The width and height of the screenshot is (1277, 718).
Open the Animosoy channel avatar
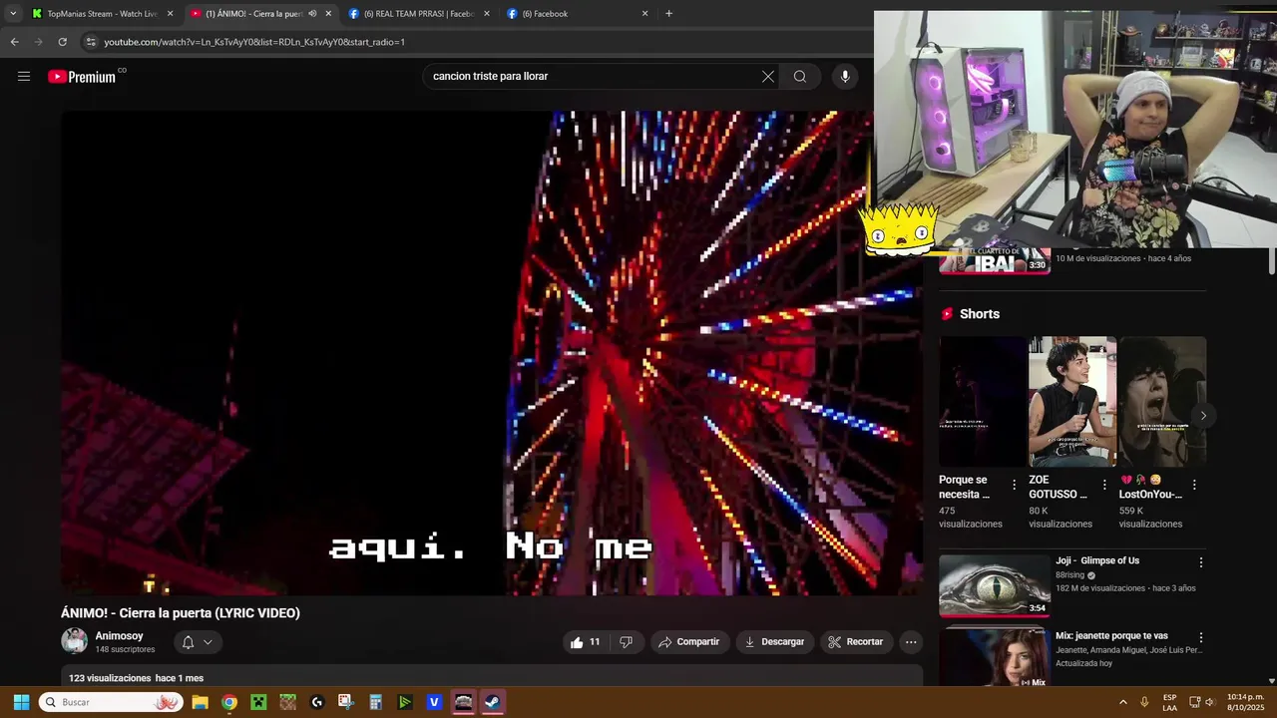(74, 641)
